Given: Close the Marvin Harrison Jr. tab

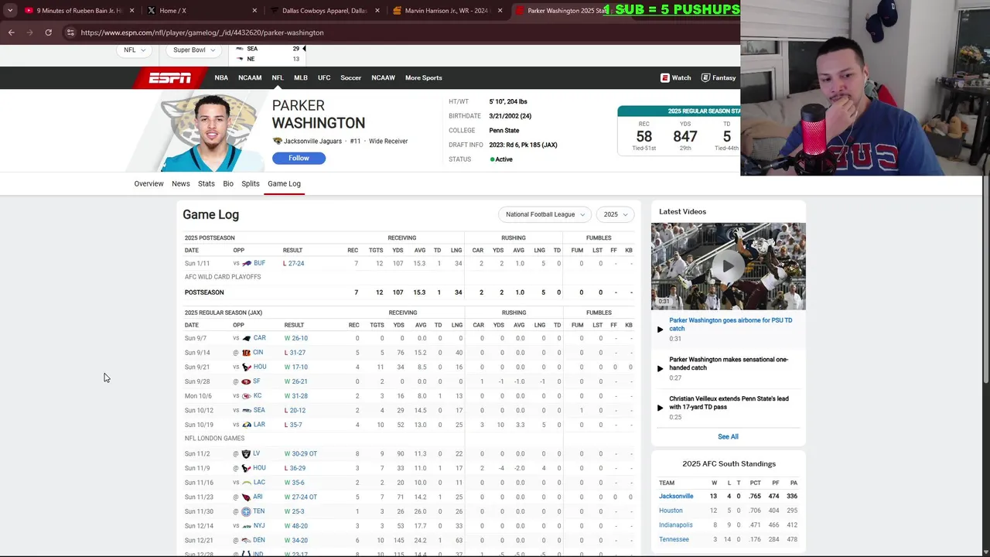Looking at the screenshot, I should coord(500,11).
